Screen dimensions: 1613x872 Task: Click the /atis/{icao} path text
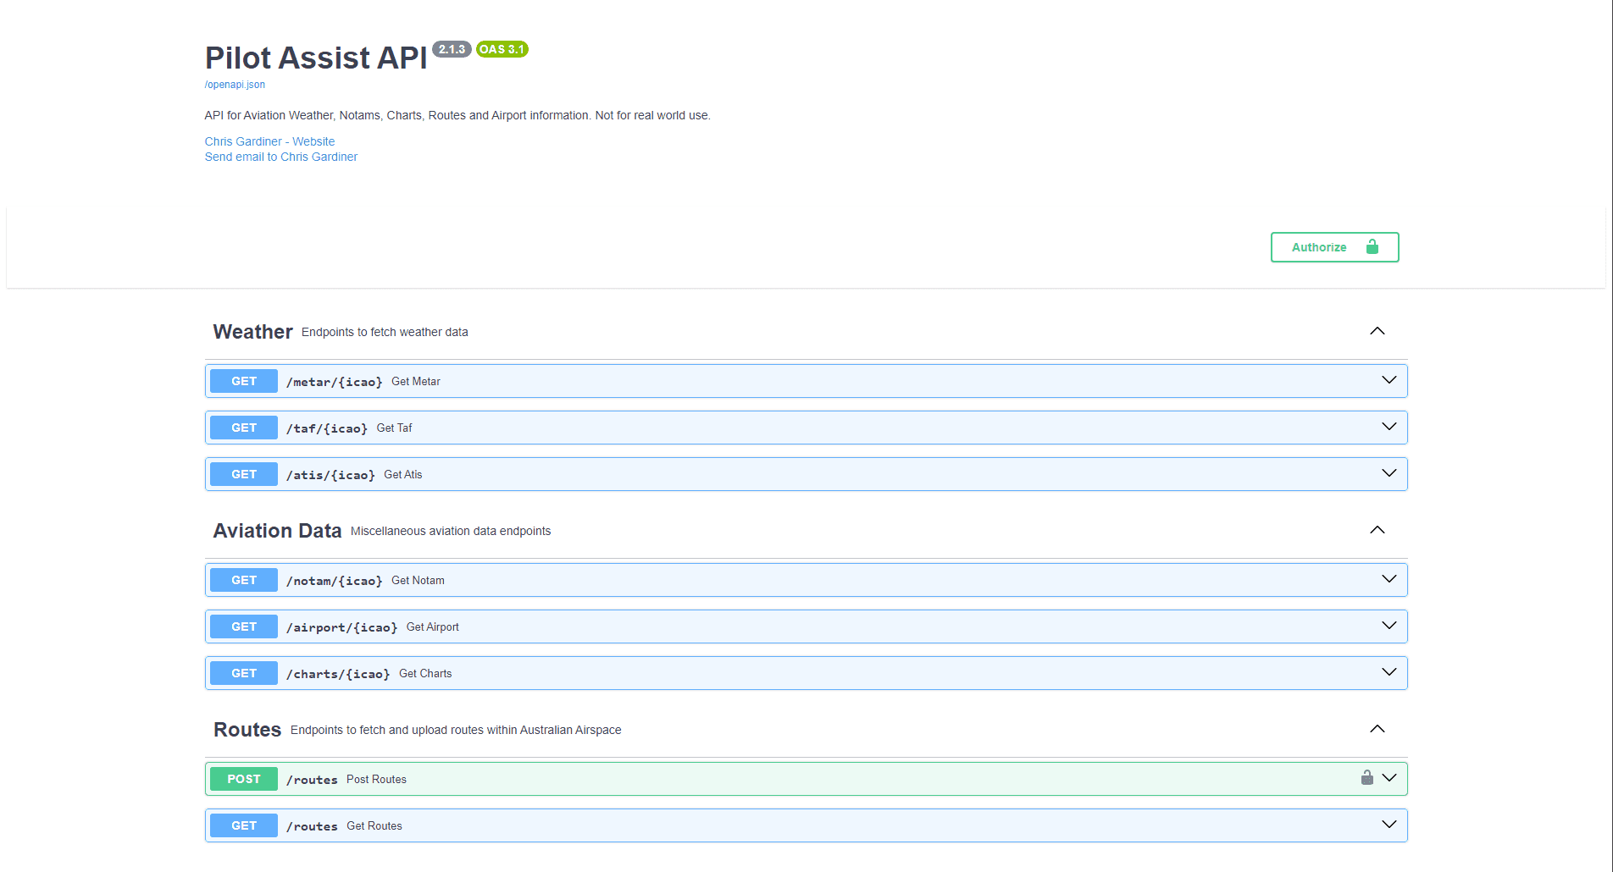coord(330,475)
